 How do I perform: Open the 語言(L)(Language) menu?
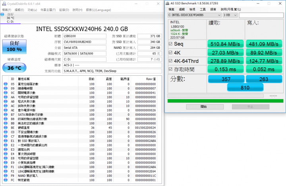coord(99,10)
